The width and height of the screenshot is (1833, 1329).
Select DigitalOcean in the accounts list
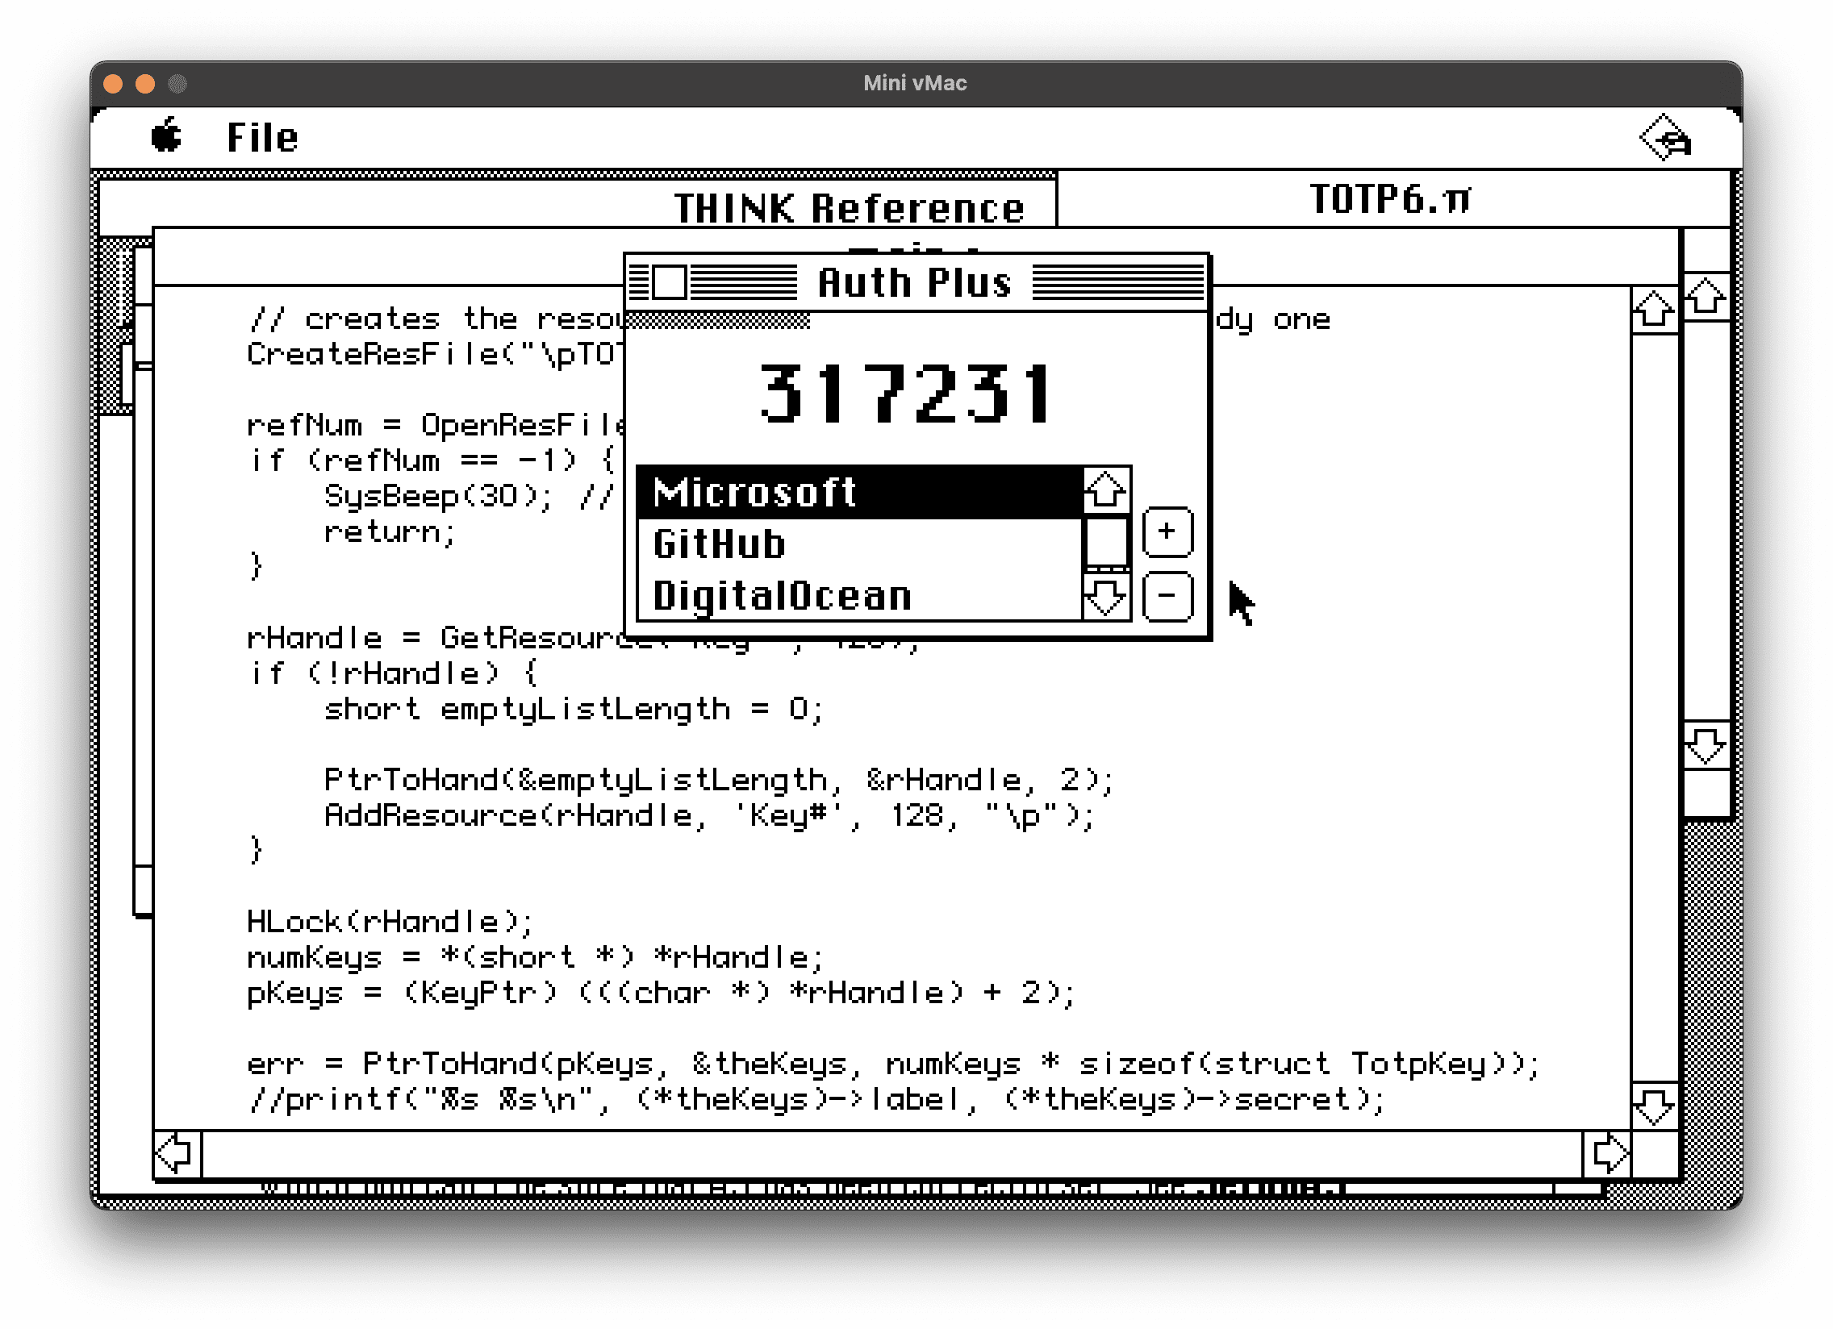click(860, 595)
